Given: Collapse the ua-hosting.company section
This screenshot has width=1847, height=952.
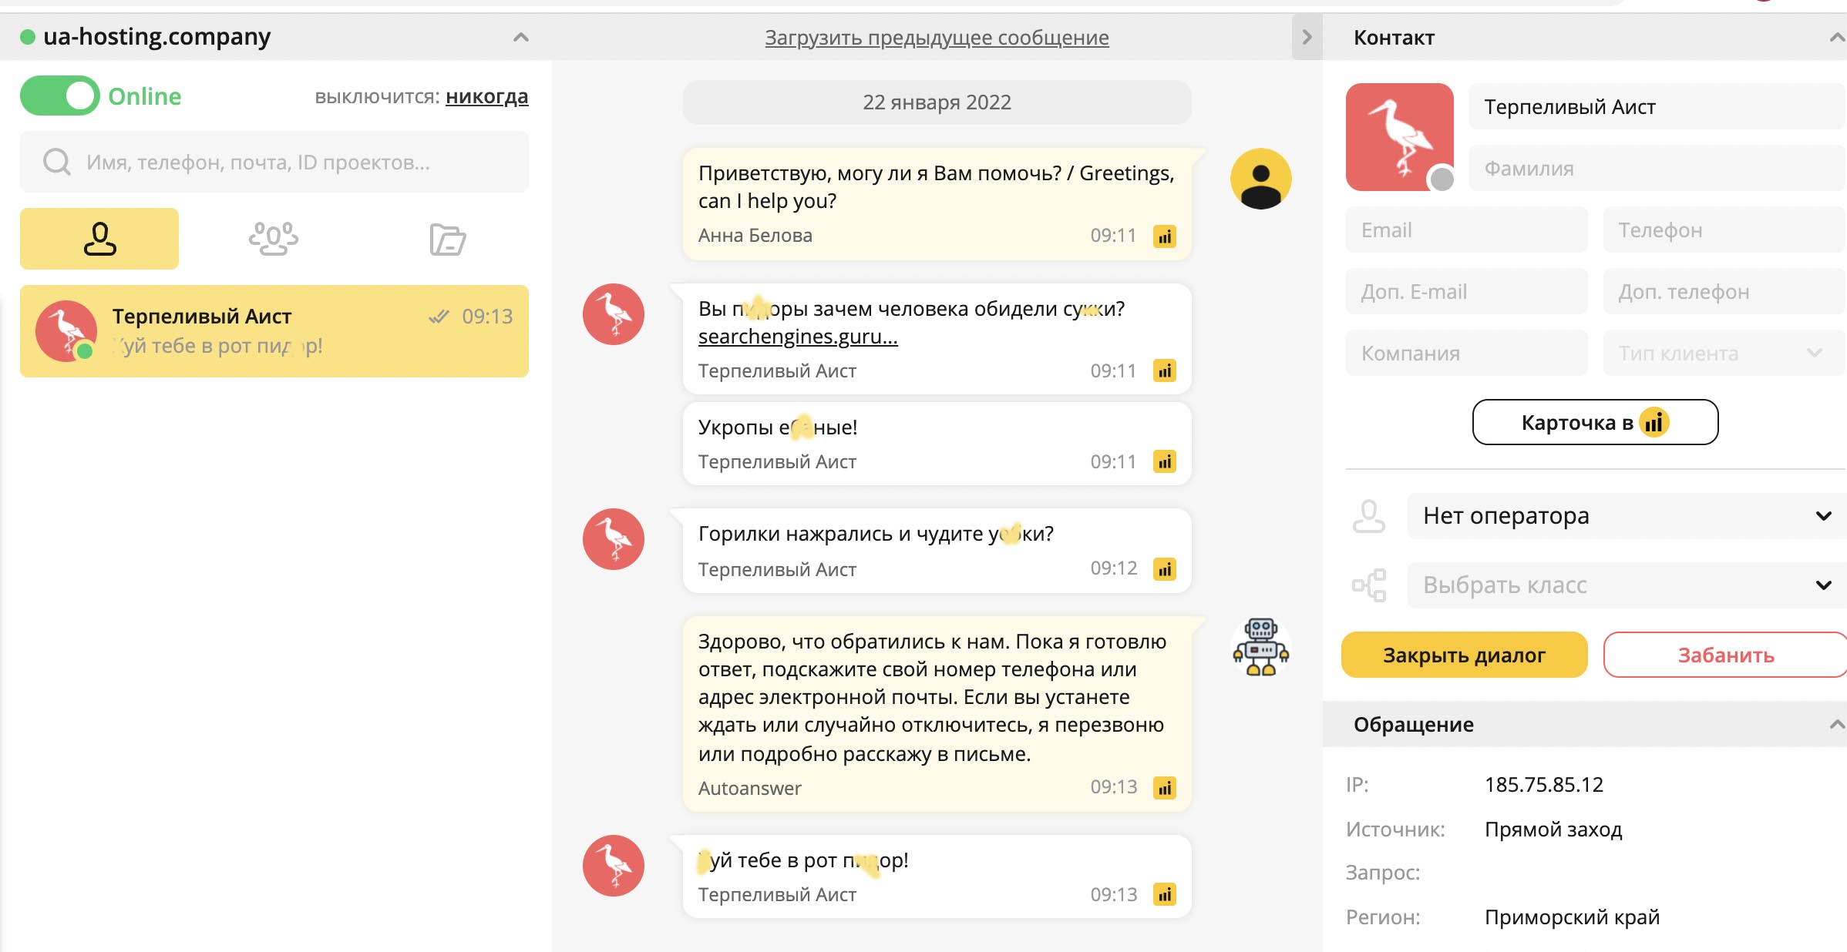Looking at the screenshot, I should point(521,37).
